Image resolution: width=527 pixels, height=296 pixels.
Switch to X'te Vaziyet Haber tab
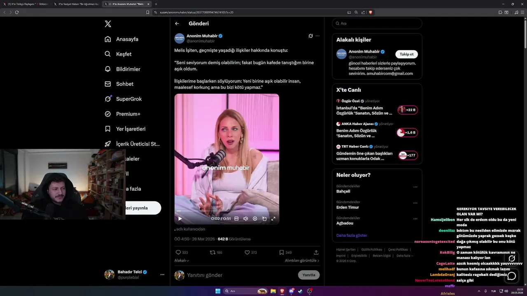coord(76,4)
